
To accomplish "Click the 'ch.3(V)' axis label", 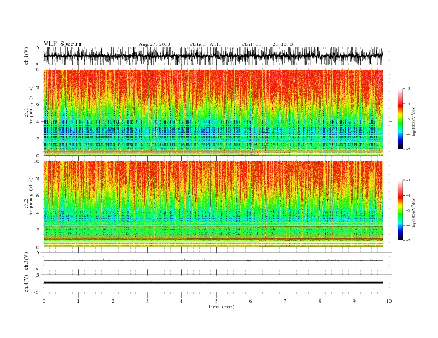I will click(26, 261).
